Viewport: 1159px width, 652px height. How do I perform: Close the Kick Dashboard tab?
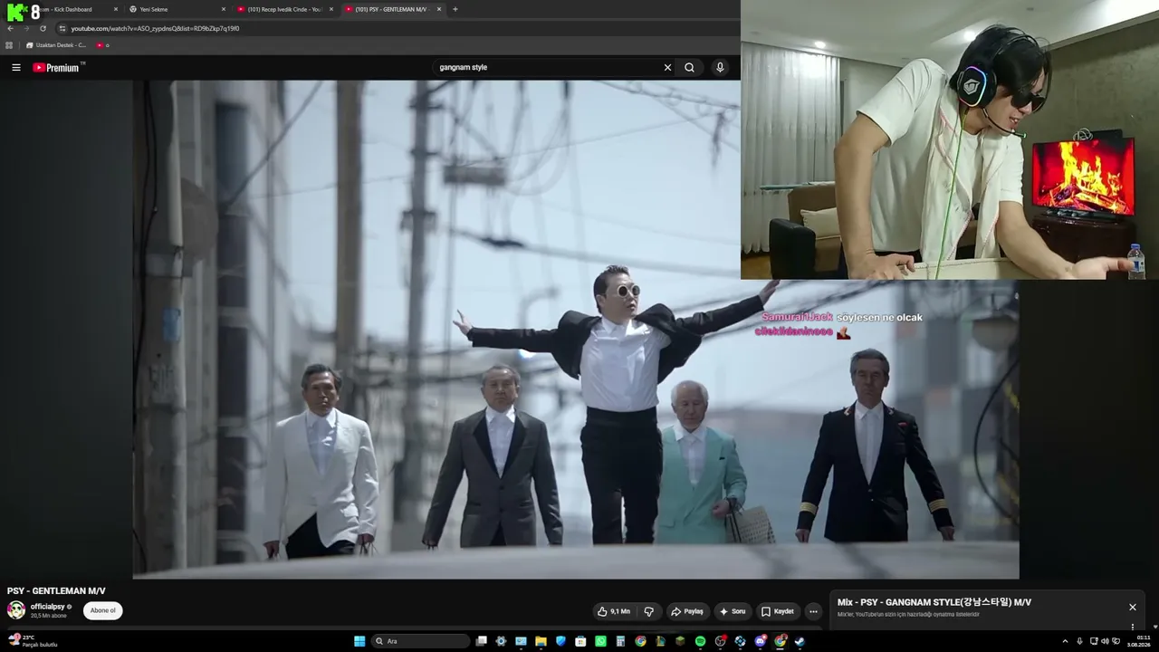pos(116,9)
